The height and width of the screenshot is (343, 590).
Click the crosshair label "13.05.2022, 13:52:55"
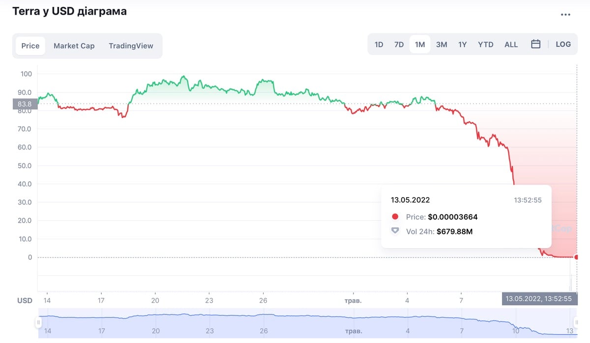point(540,299)
